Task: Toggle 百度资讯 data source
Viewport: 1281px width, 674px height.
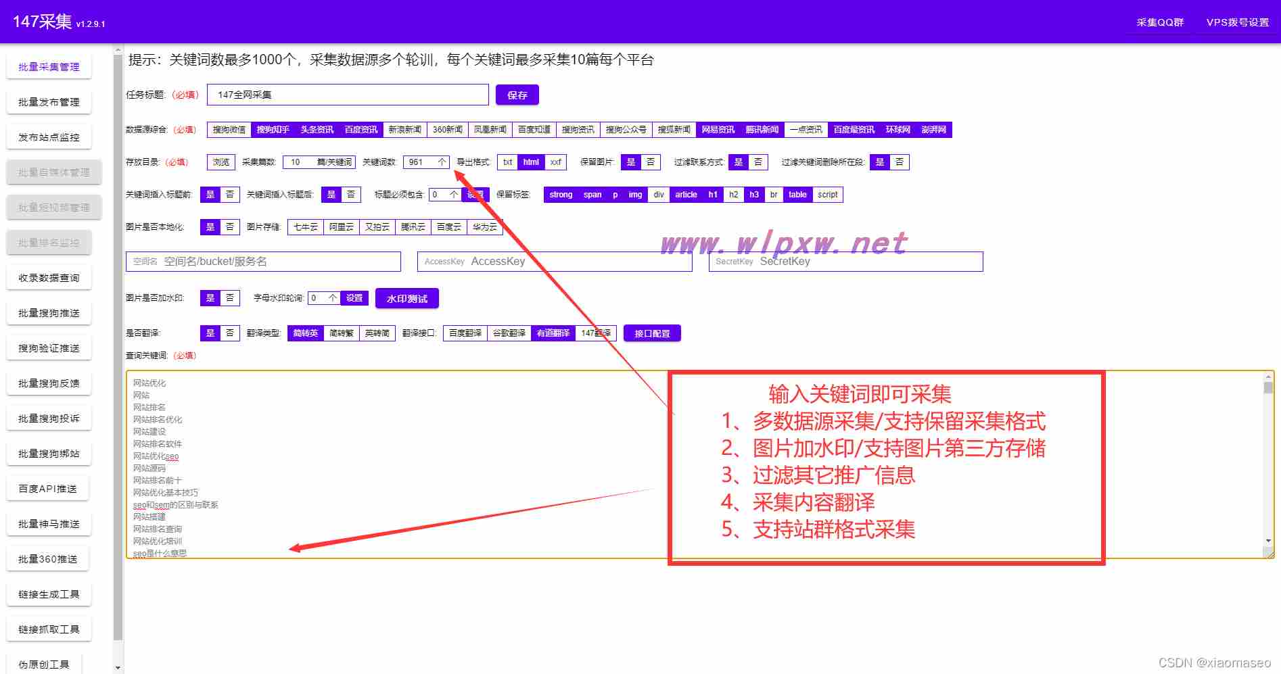Action: pos(360,130)
